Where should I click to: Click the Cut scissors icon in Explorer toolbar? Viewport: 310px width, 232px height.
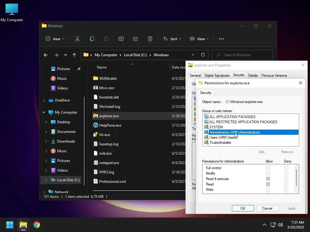coord(77,39)
